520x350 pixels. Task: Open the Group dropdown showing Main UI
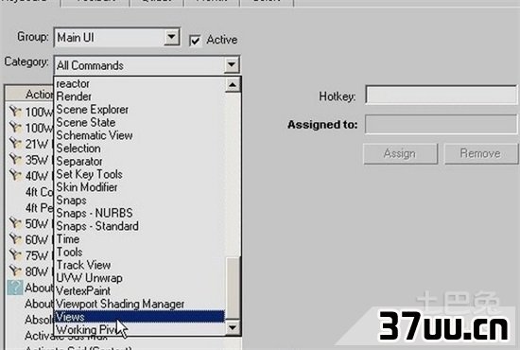(116, 37)
